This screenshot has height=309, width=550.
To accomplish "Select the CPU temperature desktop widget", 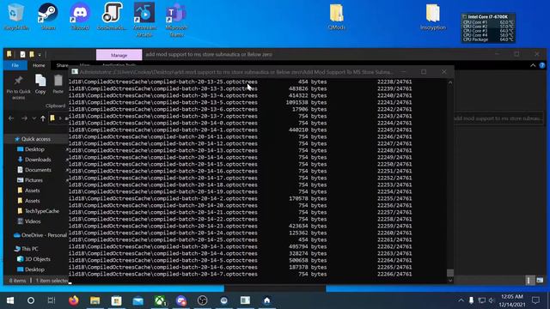I will pyautogui.click(x=488, y=28).
